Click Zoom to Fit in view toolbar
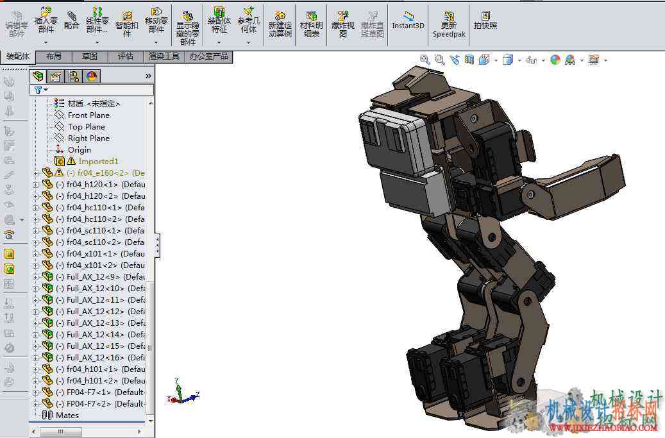The width and height of the screenshot is (665, 438). tap(425, 60)
